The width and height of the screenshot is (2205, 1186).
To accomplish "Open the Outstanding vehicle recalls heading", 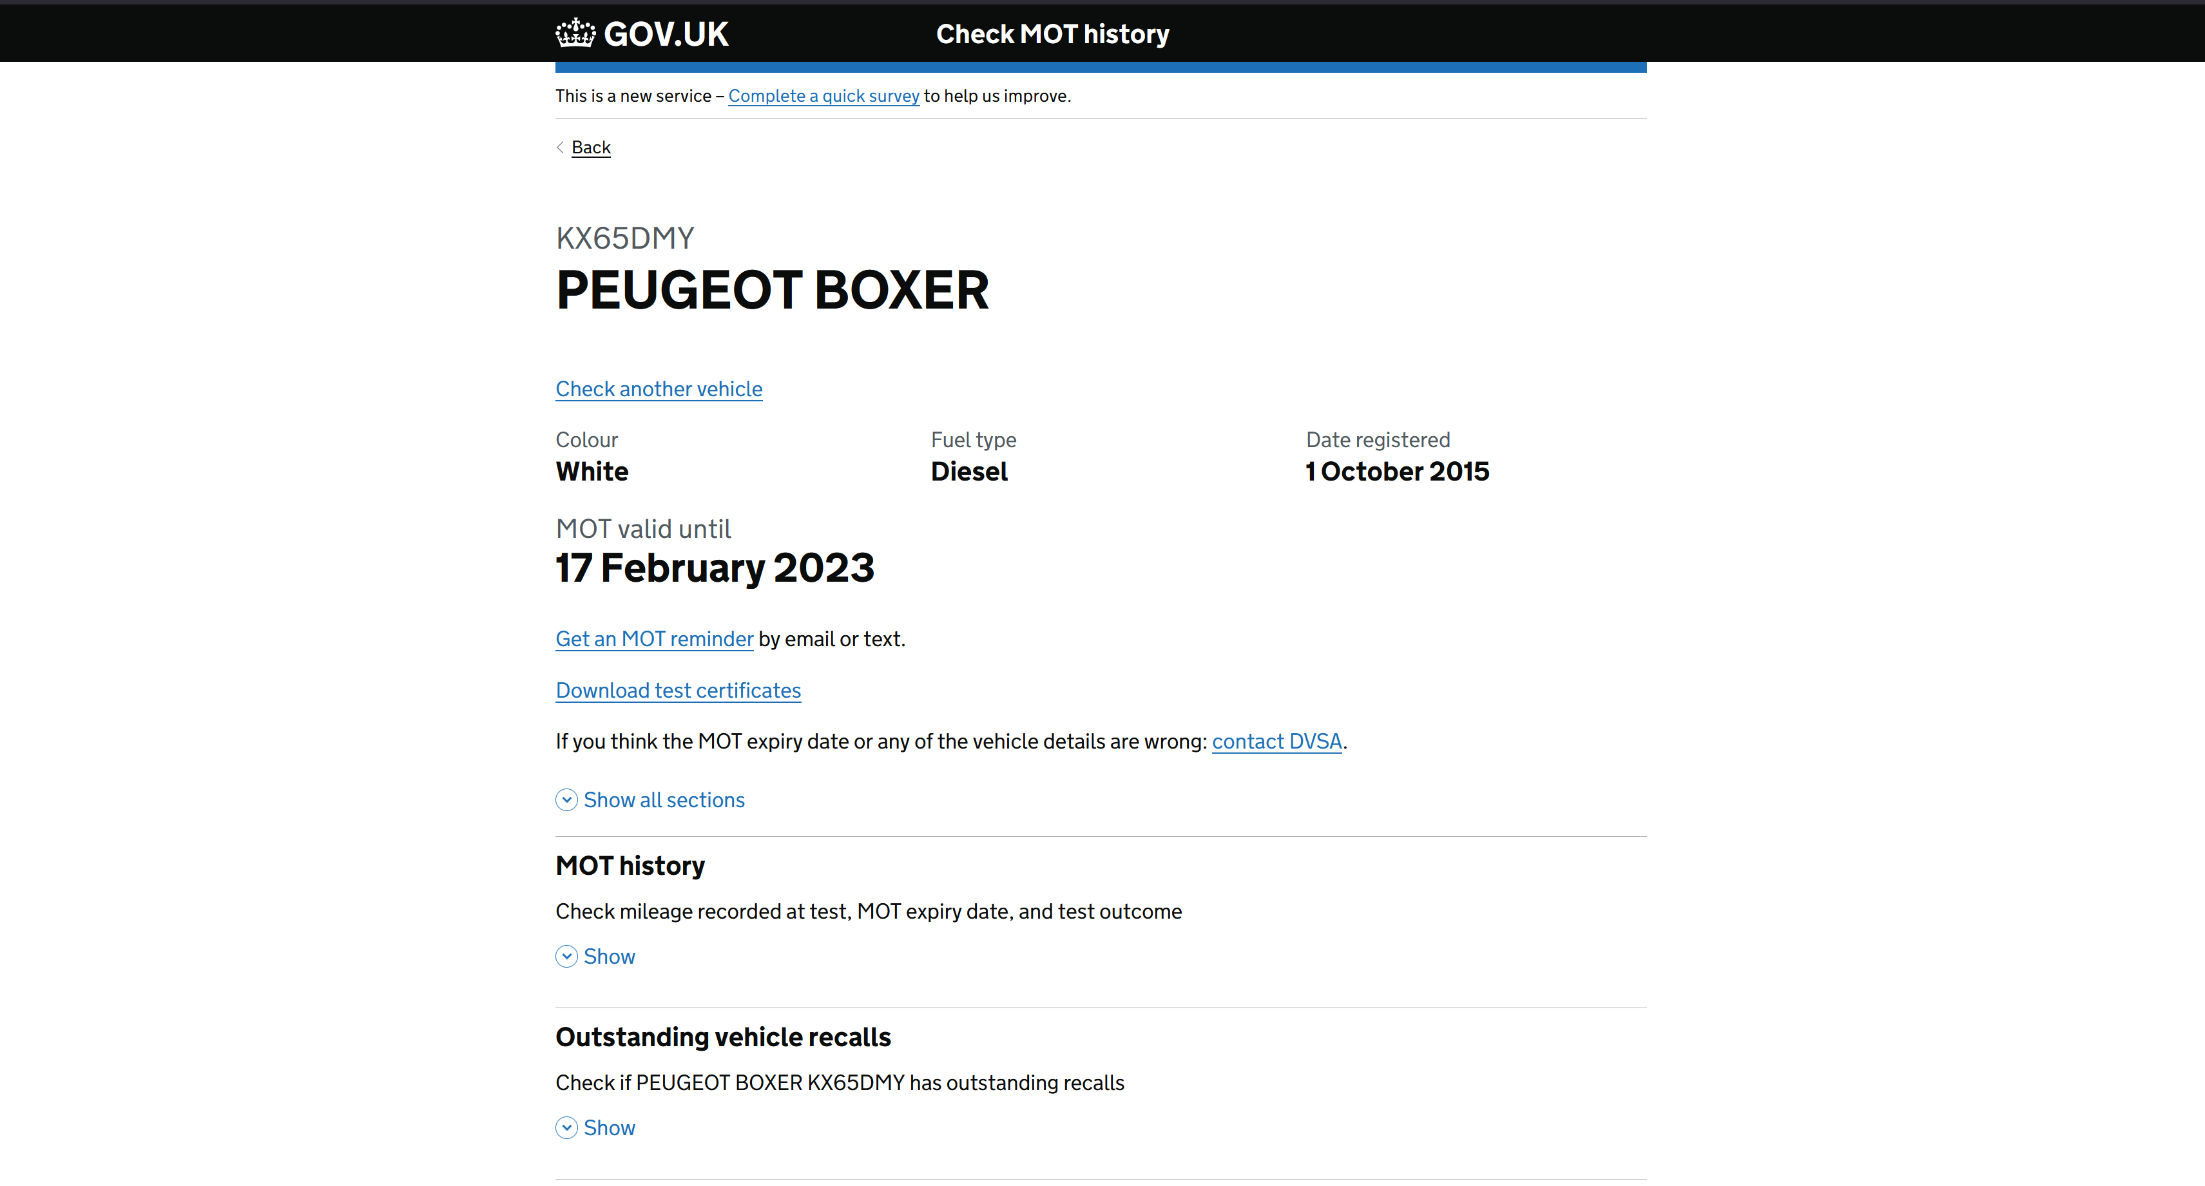I will pos(724,1037).
